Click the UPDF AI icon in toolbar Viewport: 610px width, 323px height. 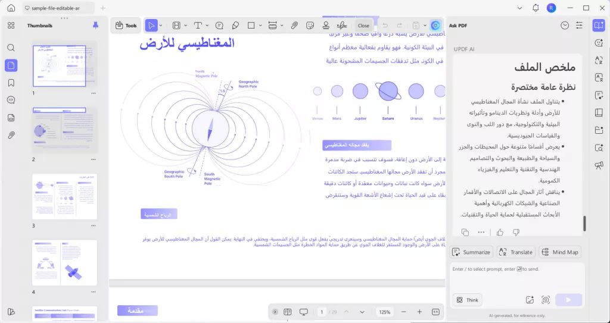click(435, 26)
